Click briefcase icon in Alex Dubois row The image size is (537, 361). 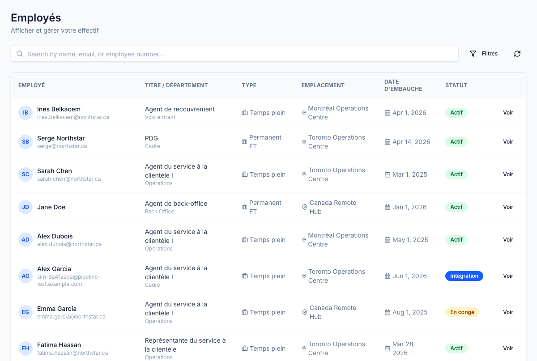(x=245, y=240)
